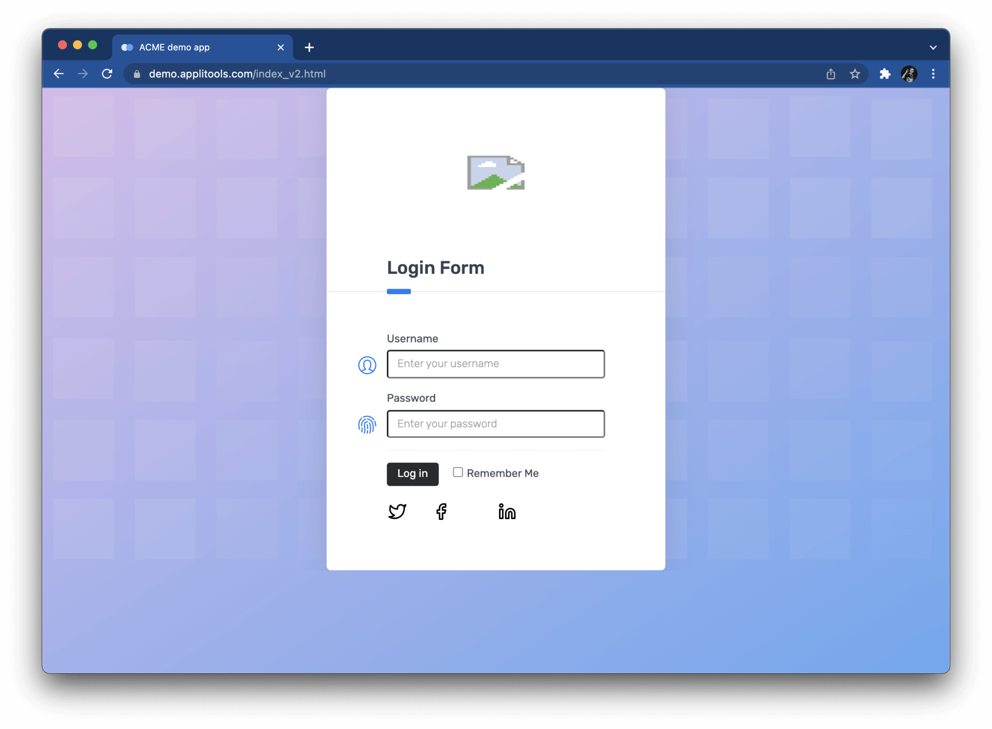The height and width of the screenshot is (729, 992).
Task: Click the Twitter bird icon
Action: pyautogui.click(x=397, y=510)
